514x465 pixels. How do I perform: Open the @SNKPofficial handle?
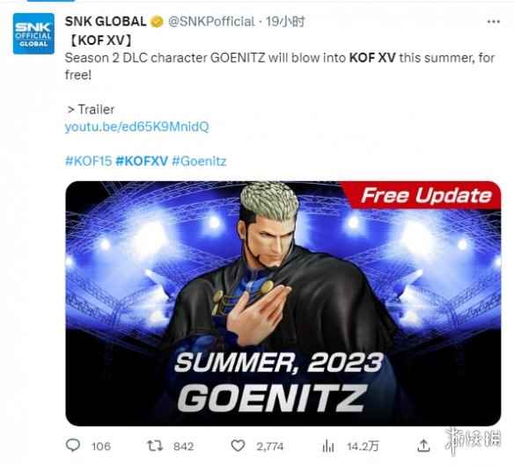pyautogui.click(x=211, y=22)
